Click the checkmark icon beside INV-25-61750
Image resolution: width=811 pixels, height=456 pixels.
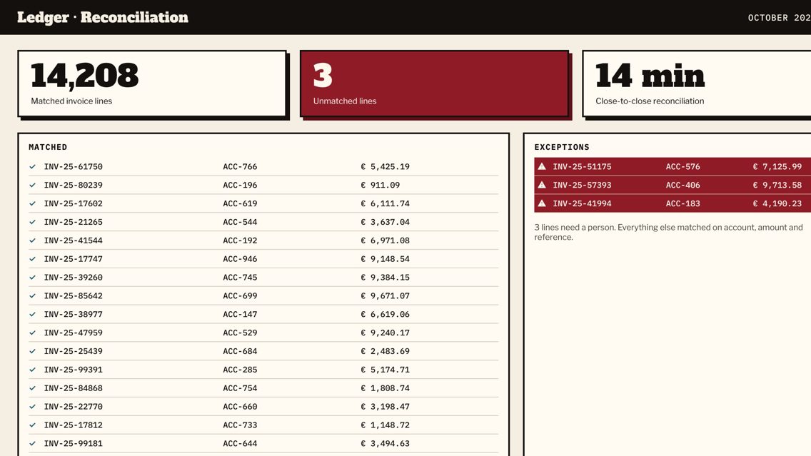(33, 166)
